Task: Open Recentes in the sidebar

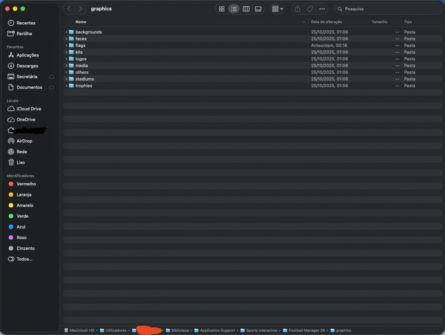Action: [21, 23]
